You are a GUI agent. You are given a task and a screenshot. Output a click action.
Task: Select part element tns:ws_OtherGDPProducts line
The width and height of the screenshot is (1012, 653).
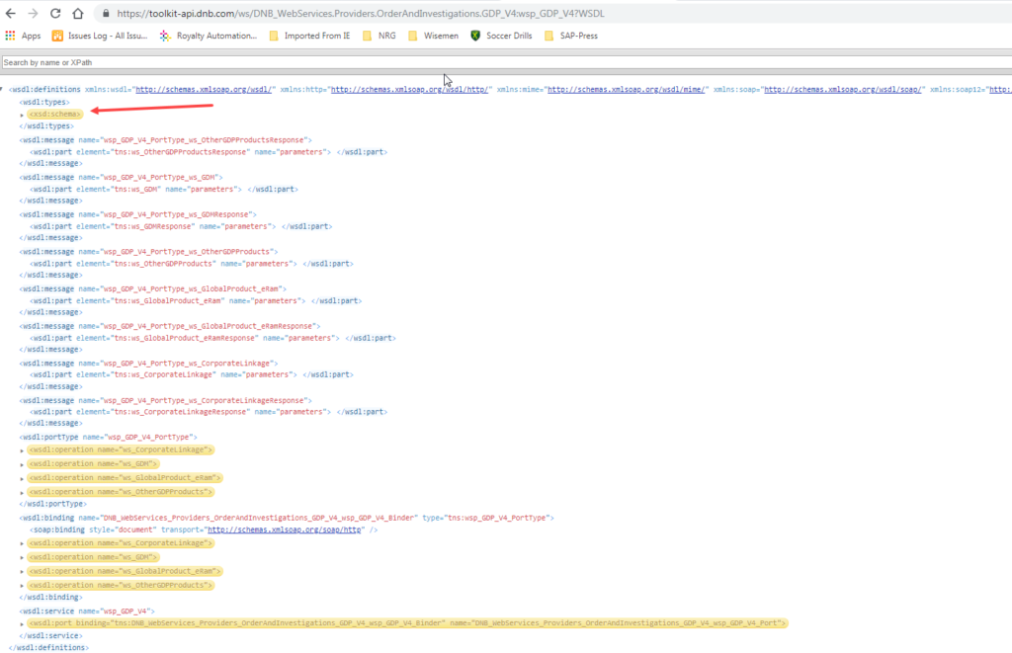(x=192, y=263)
